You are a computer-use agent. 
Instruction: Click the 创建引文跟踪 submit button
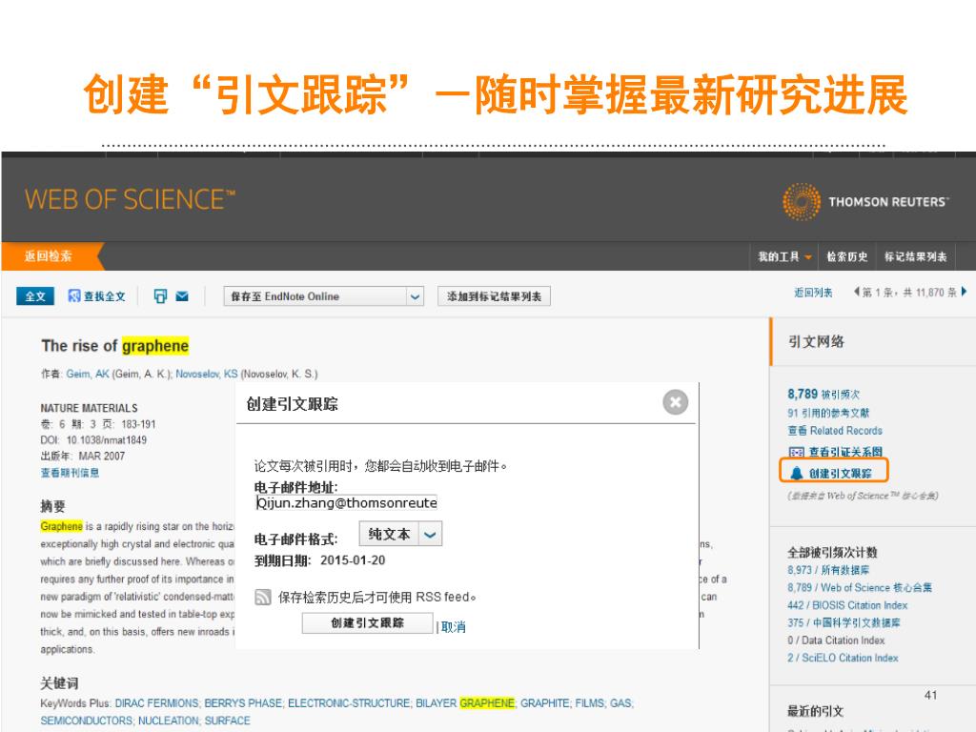[367, 623]
